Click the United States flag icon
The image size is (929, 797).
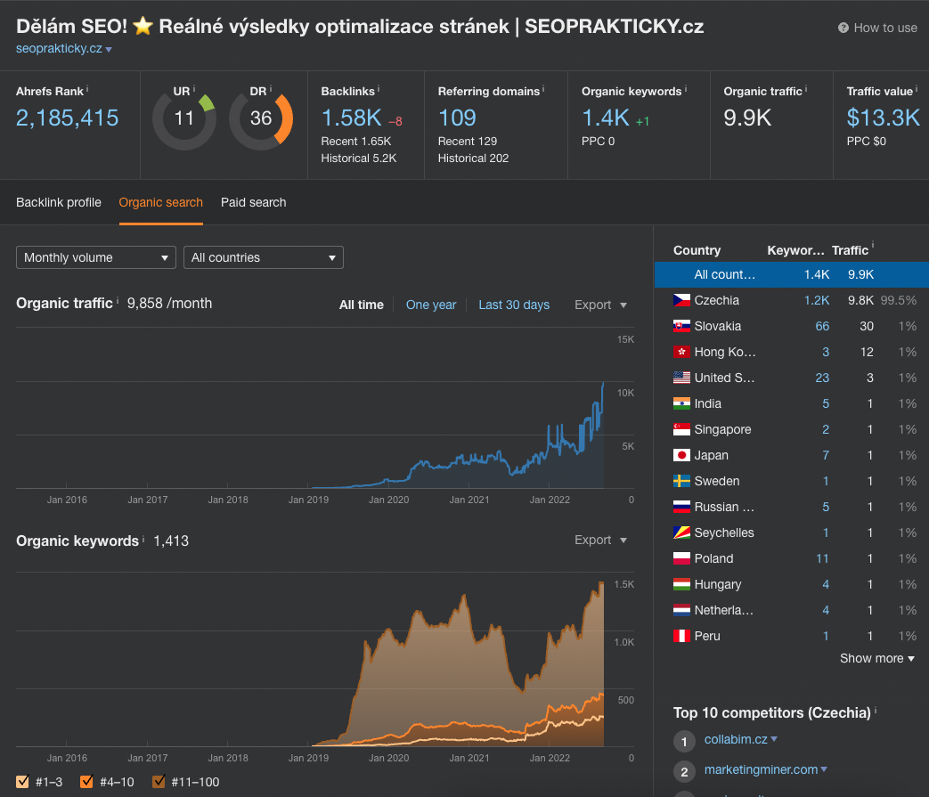[x=682, y=378]
